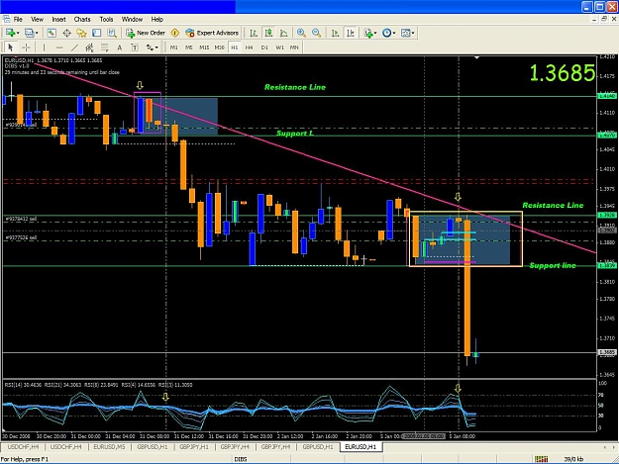Click the large 1.3685 price label
This screenshot has width=619, height=464.
pyautogui.click(x=563, y=73)
